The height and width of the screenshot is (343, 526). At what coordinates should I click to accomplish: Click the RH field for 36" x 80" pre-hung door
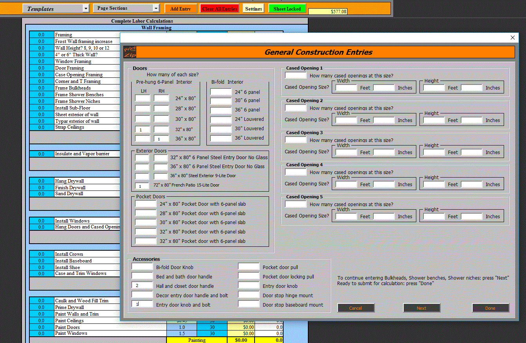[x=161, y=138]
